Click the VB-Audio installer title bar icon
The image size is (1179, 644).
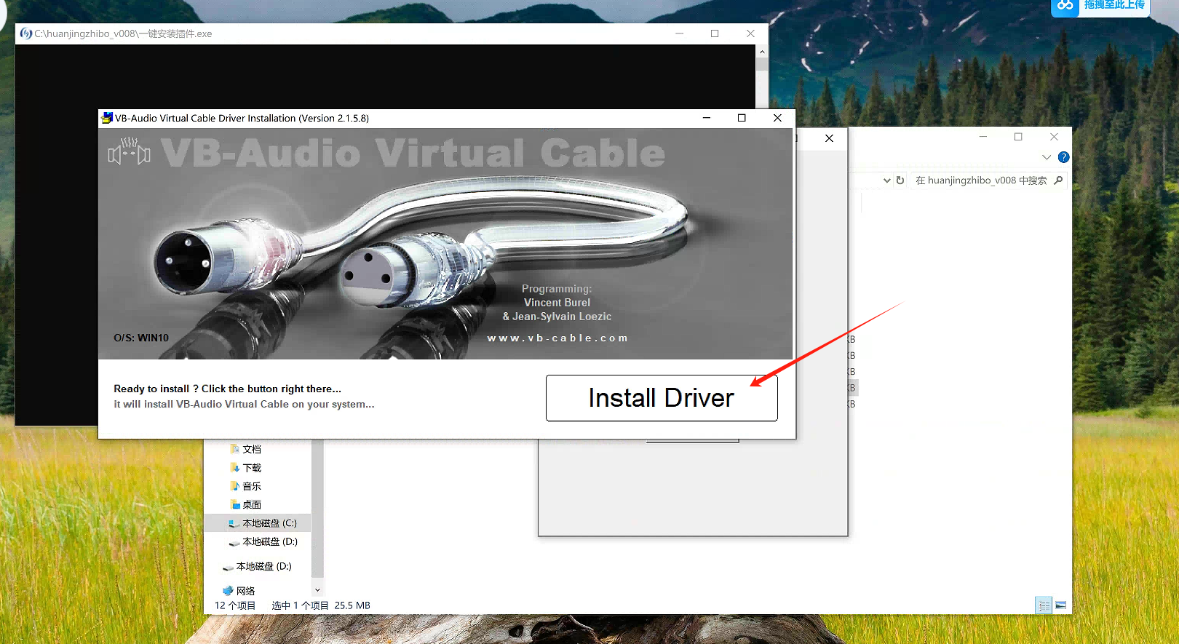[x=107, y=118]
